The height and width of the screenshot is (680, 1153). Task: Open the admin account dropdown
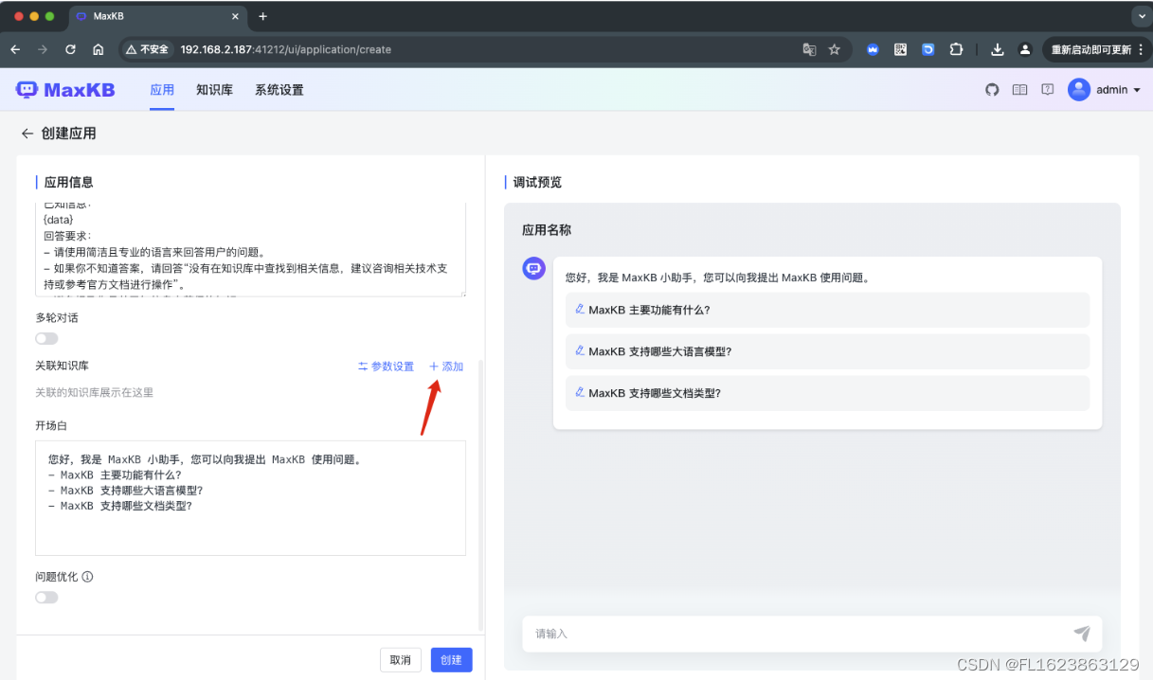coord(1099,89)
